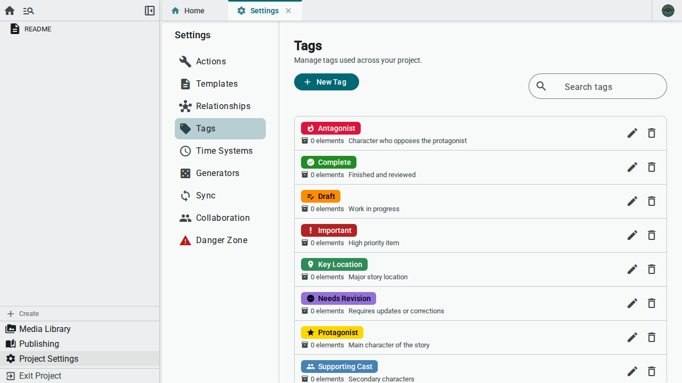Open Time Systems settings
This screenshot has width=682, height=383.
pos(220,151)
